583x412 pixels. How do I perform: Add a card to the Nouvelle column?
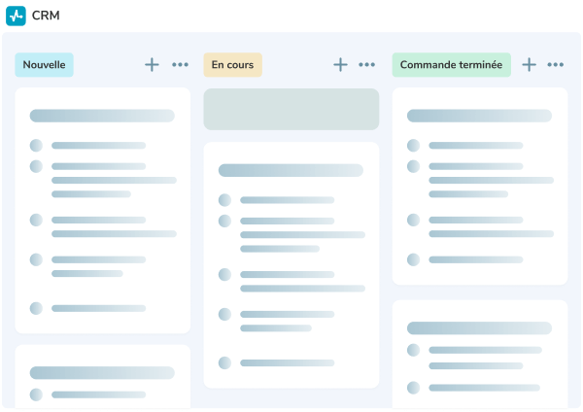pyautogui.click(x=152, y=65)
